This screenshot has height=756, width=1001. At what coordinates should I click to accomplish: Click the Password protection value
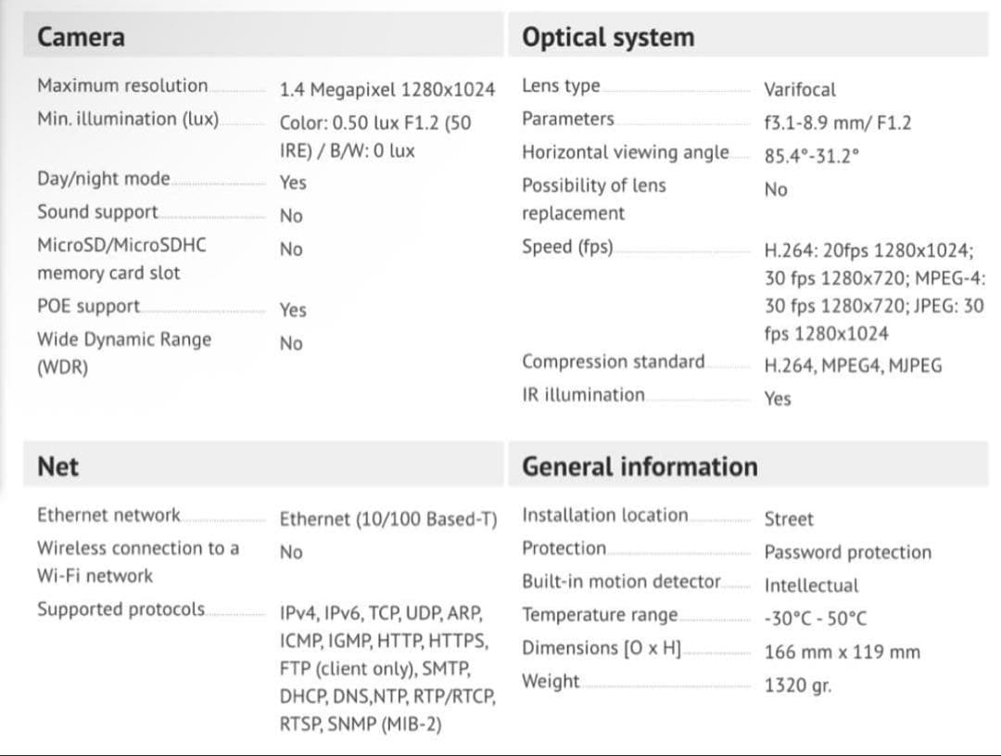pos(847,552)
